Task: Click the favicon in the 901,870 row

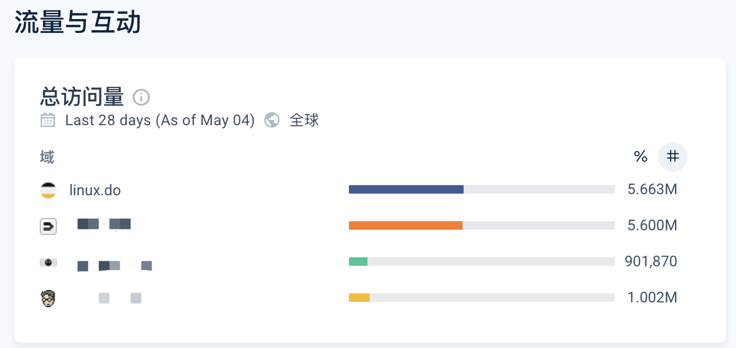Action: click(48, 262)
